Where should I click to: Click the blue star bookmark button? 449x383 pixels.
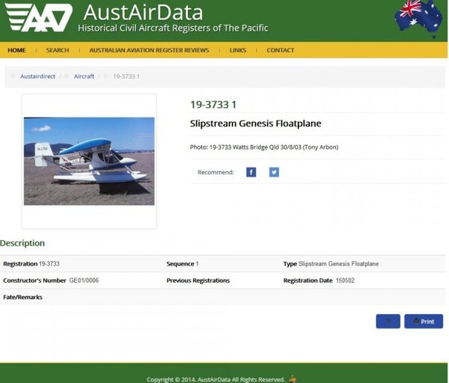tap(388, 321)
